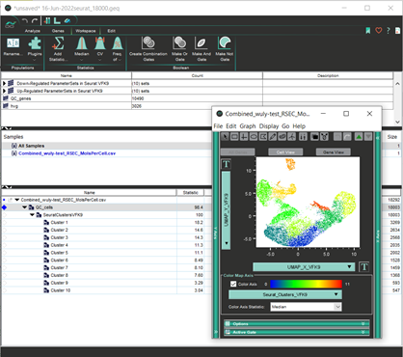Open the Analyze ribbon tab
This screenshot has width=403, height=357.
tap(33, 31)
